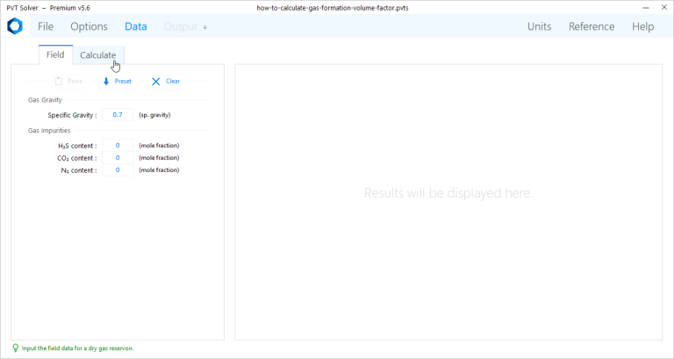
Task: Click the N₂ content input field
Action: (x=118, y=170)
